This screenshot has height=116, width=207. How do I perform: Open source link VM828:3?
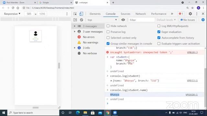pyautogui.click(x=192, y=52)
